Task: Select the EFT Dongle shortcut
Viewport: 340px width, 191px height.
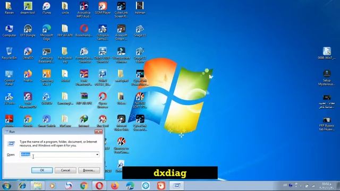Action: point(28,31)
